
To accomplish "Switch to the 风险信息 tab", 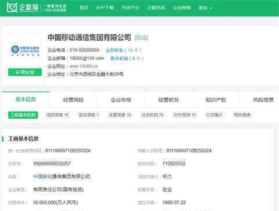I will (x=263, y=100).
